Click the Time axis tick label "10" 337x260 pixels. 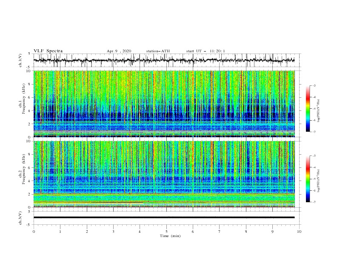pos(299,232)
